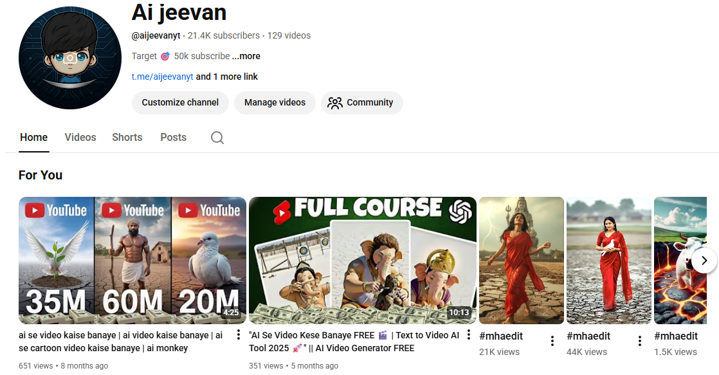Show additional links via "and 1 more link"

227,77
